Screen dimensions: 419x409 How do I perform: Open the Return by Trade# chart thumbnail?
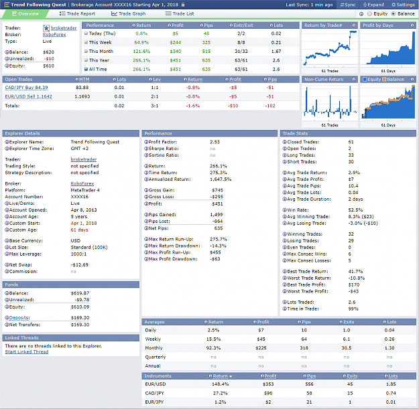330,48
